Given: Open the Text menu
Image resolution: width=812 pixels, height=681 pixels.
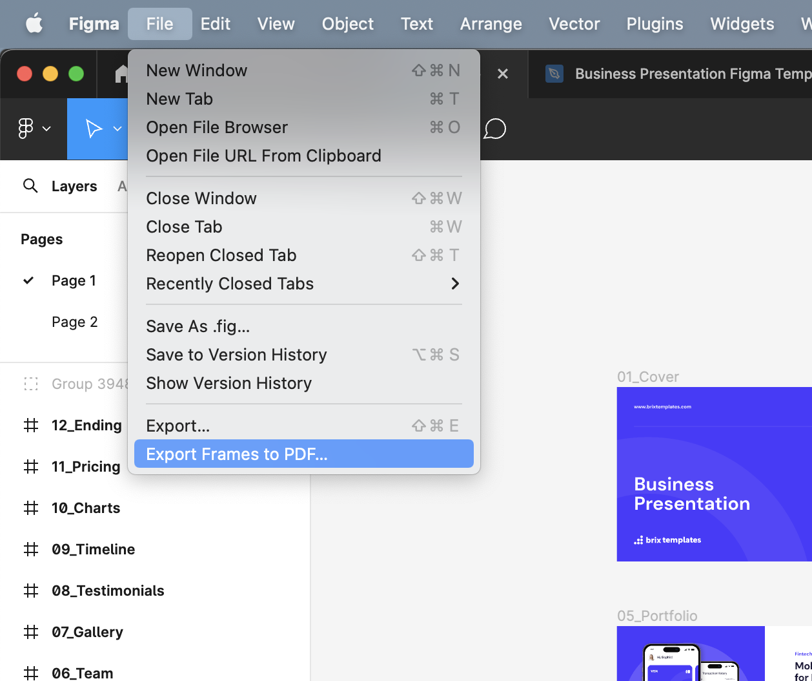Looking at the screenshot, I should (x=417, y=24).
